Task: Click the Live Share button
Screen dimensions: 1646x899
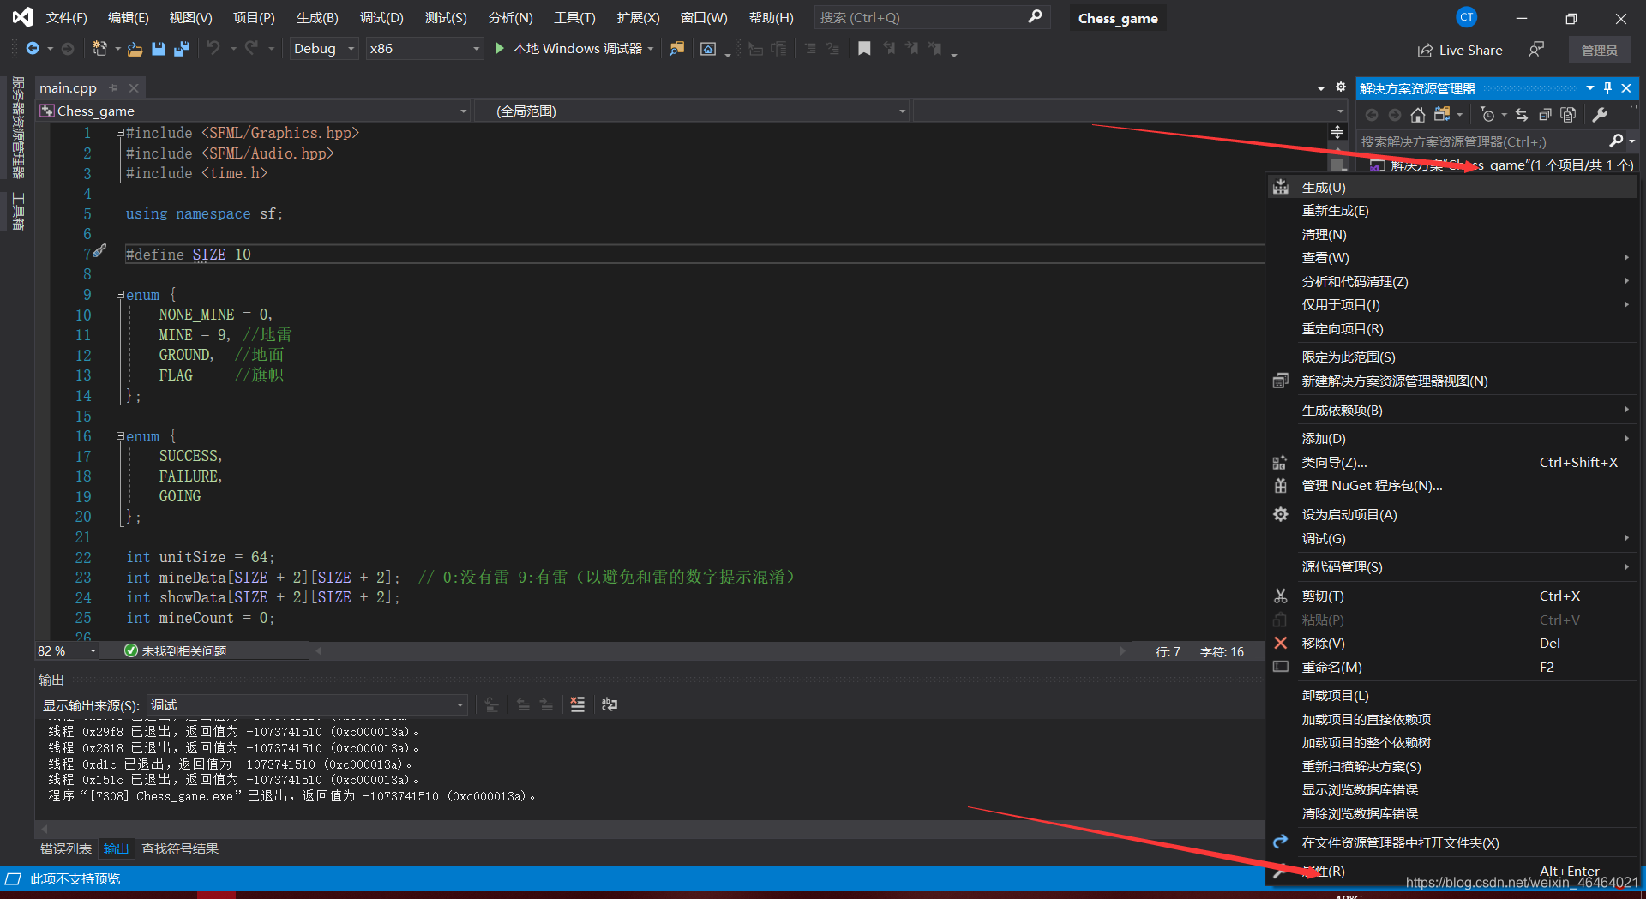Action: [1460, 51]
